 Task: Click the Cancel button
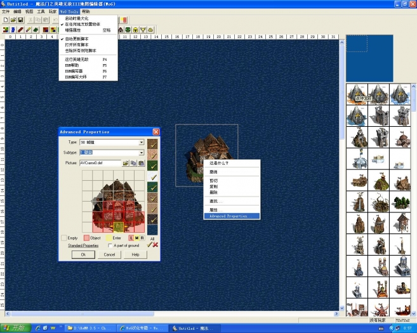point(109,254)
